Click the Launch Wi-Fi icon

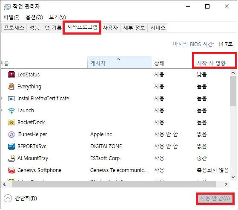point(11,111)
